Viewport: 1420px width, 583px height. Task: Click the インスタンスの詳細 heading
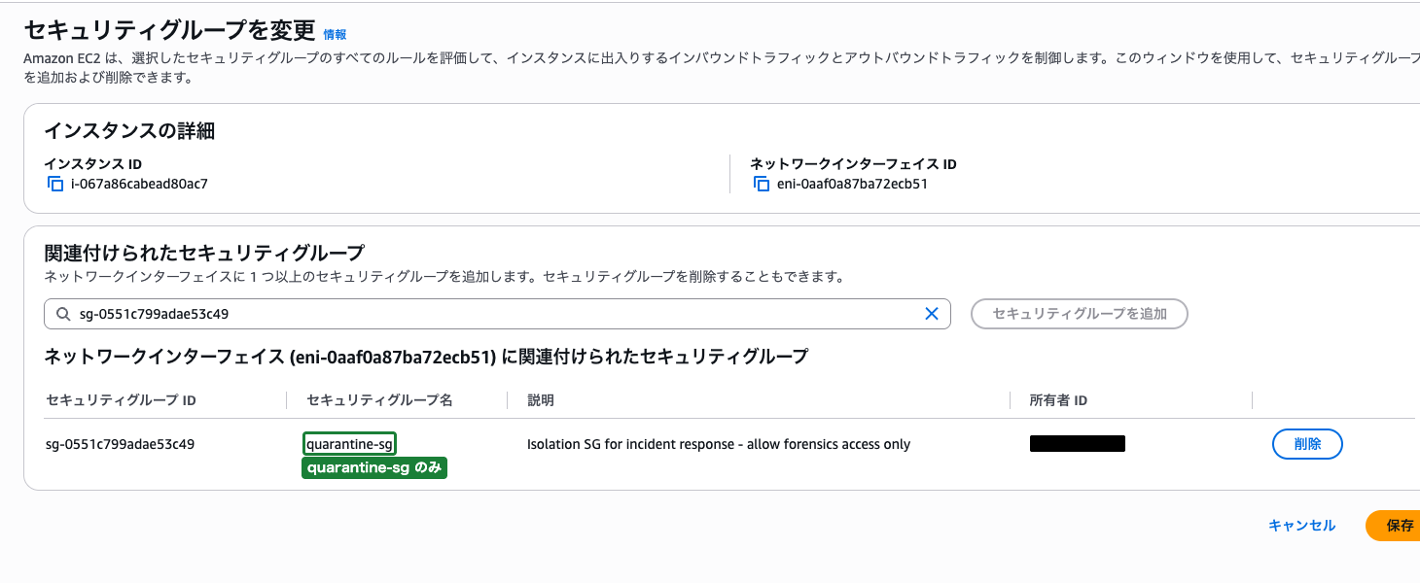pyautogui.click(x=129, y=131)
